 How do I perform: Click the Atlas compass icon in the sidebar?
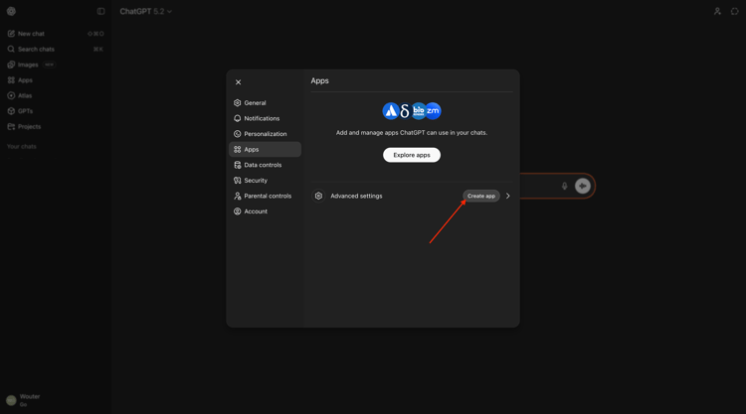pyautogui.click(x=11, y=95)
